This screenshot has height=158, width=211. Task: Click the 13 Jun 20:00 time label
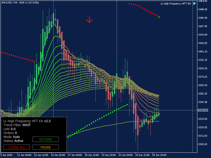(x=58, y=155)
